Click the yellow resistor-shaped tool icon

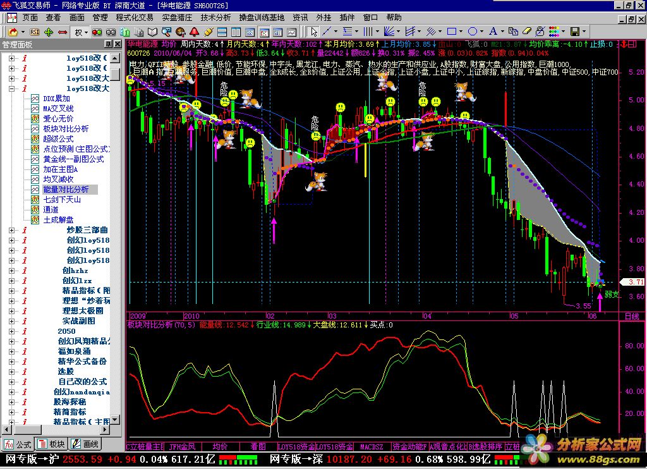click(209, 32)
